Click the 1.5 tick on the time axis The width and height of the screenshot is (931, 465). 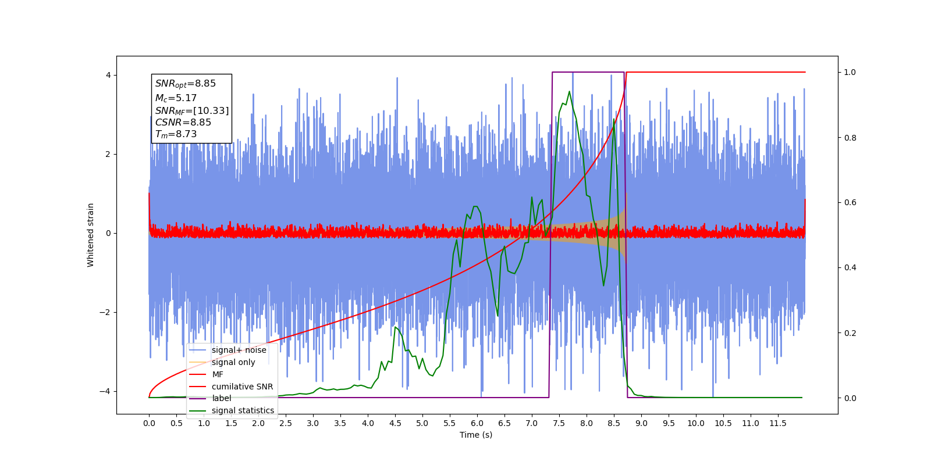pyautogui.click(x=231, y=423)
